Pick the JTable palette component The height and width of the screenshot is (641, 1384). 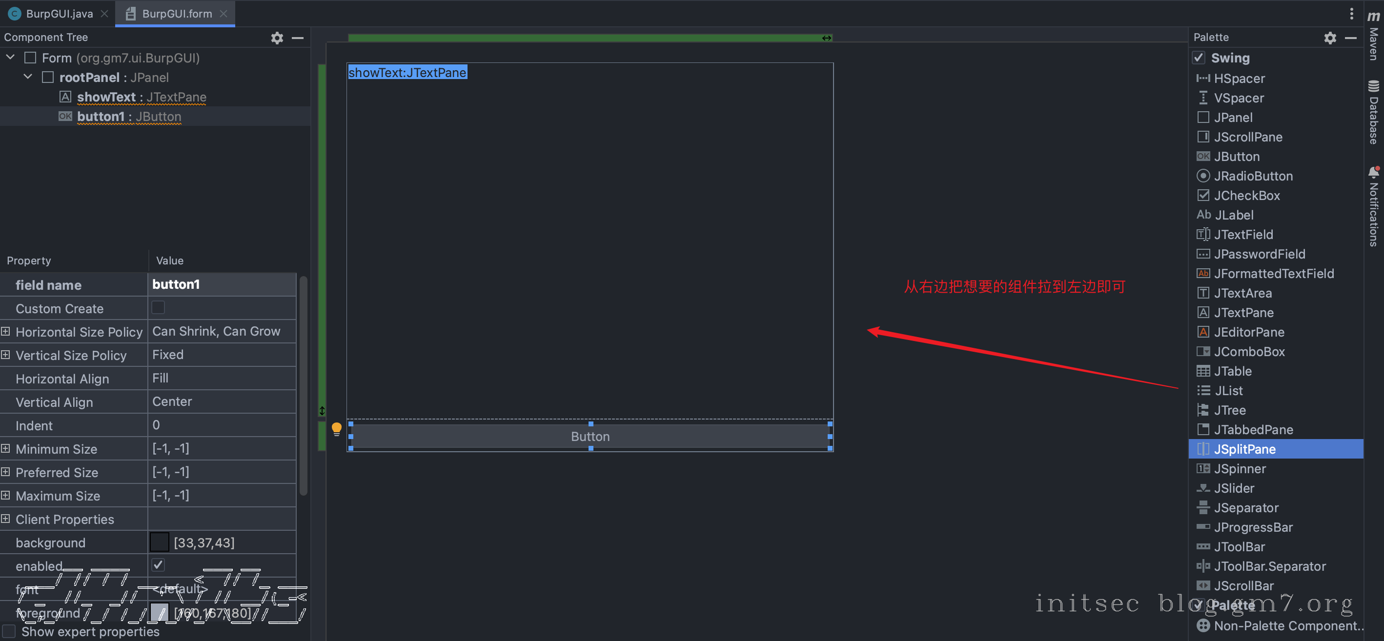pyautogui.click(x=1233, y=372)
